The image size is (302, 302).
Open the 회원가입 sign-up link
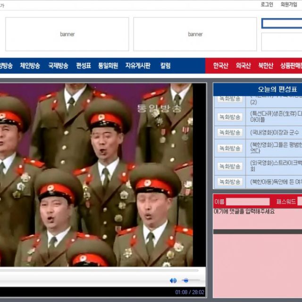289,4
